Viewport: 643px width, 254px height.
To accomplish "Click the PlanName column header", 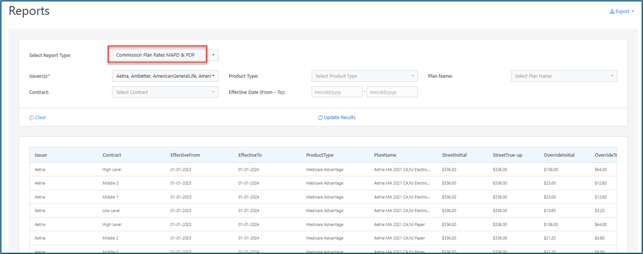I will click(385, 155).
